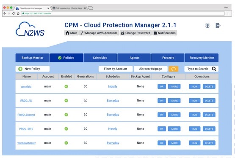This screenshot has width=235, height=158.
Task: Reload the page with browser refresh icon
Action: pyautogui.click(x=14, y=13)
